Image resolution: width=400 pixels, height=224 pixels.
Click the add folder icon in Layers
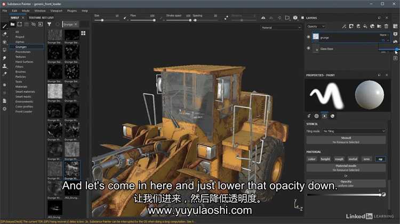pyautogui.click(x=379, y=26)
